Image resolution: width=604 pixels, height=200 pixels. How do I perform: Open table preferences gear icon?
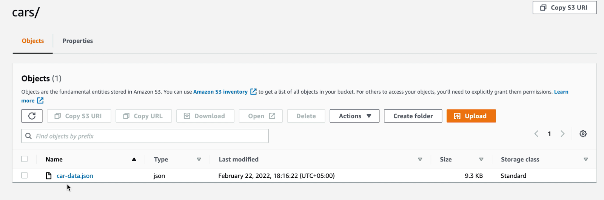click(x=583, y=134)
